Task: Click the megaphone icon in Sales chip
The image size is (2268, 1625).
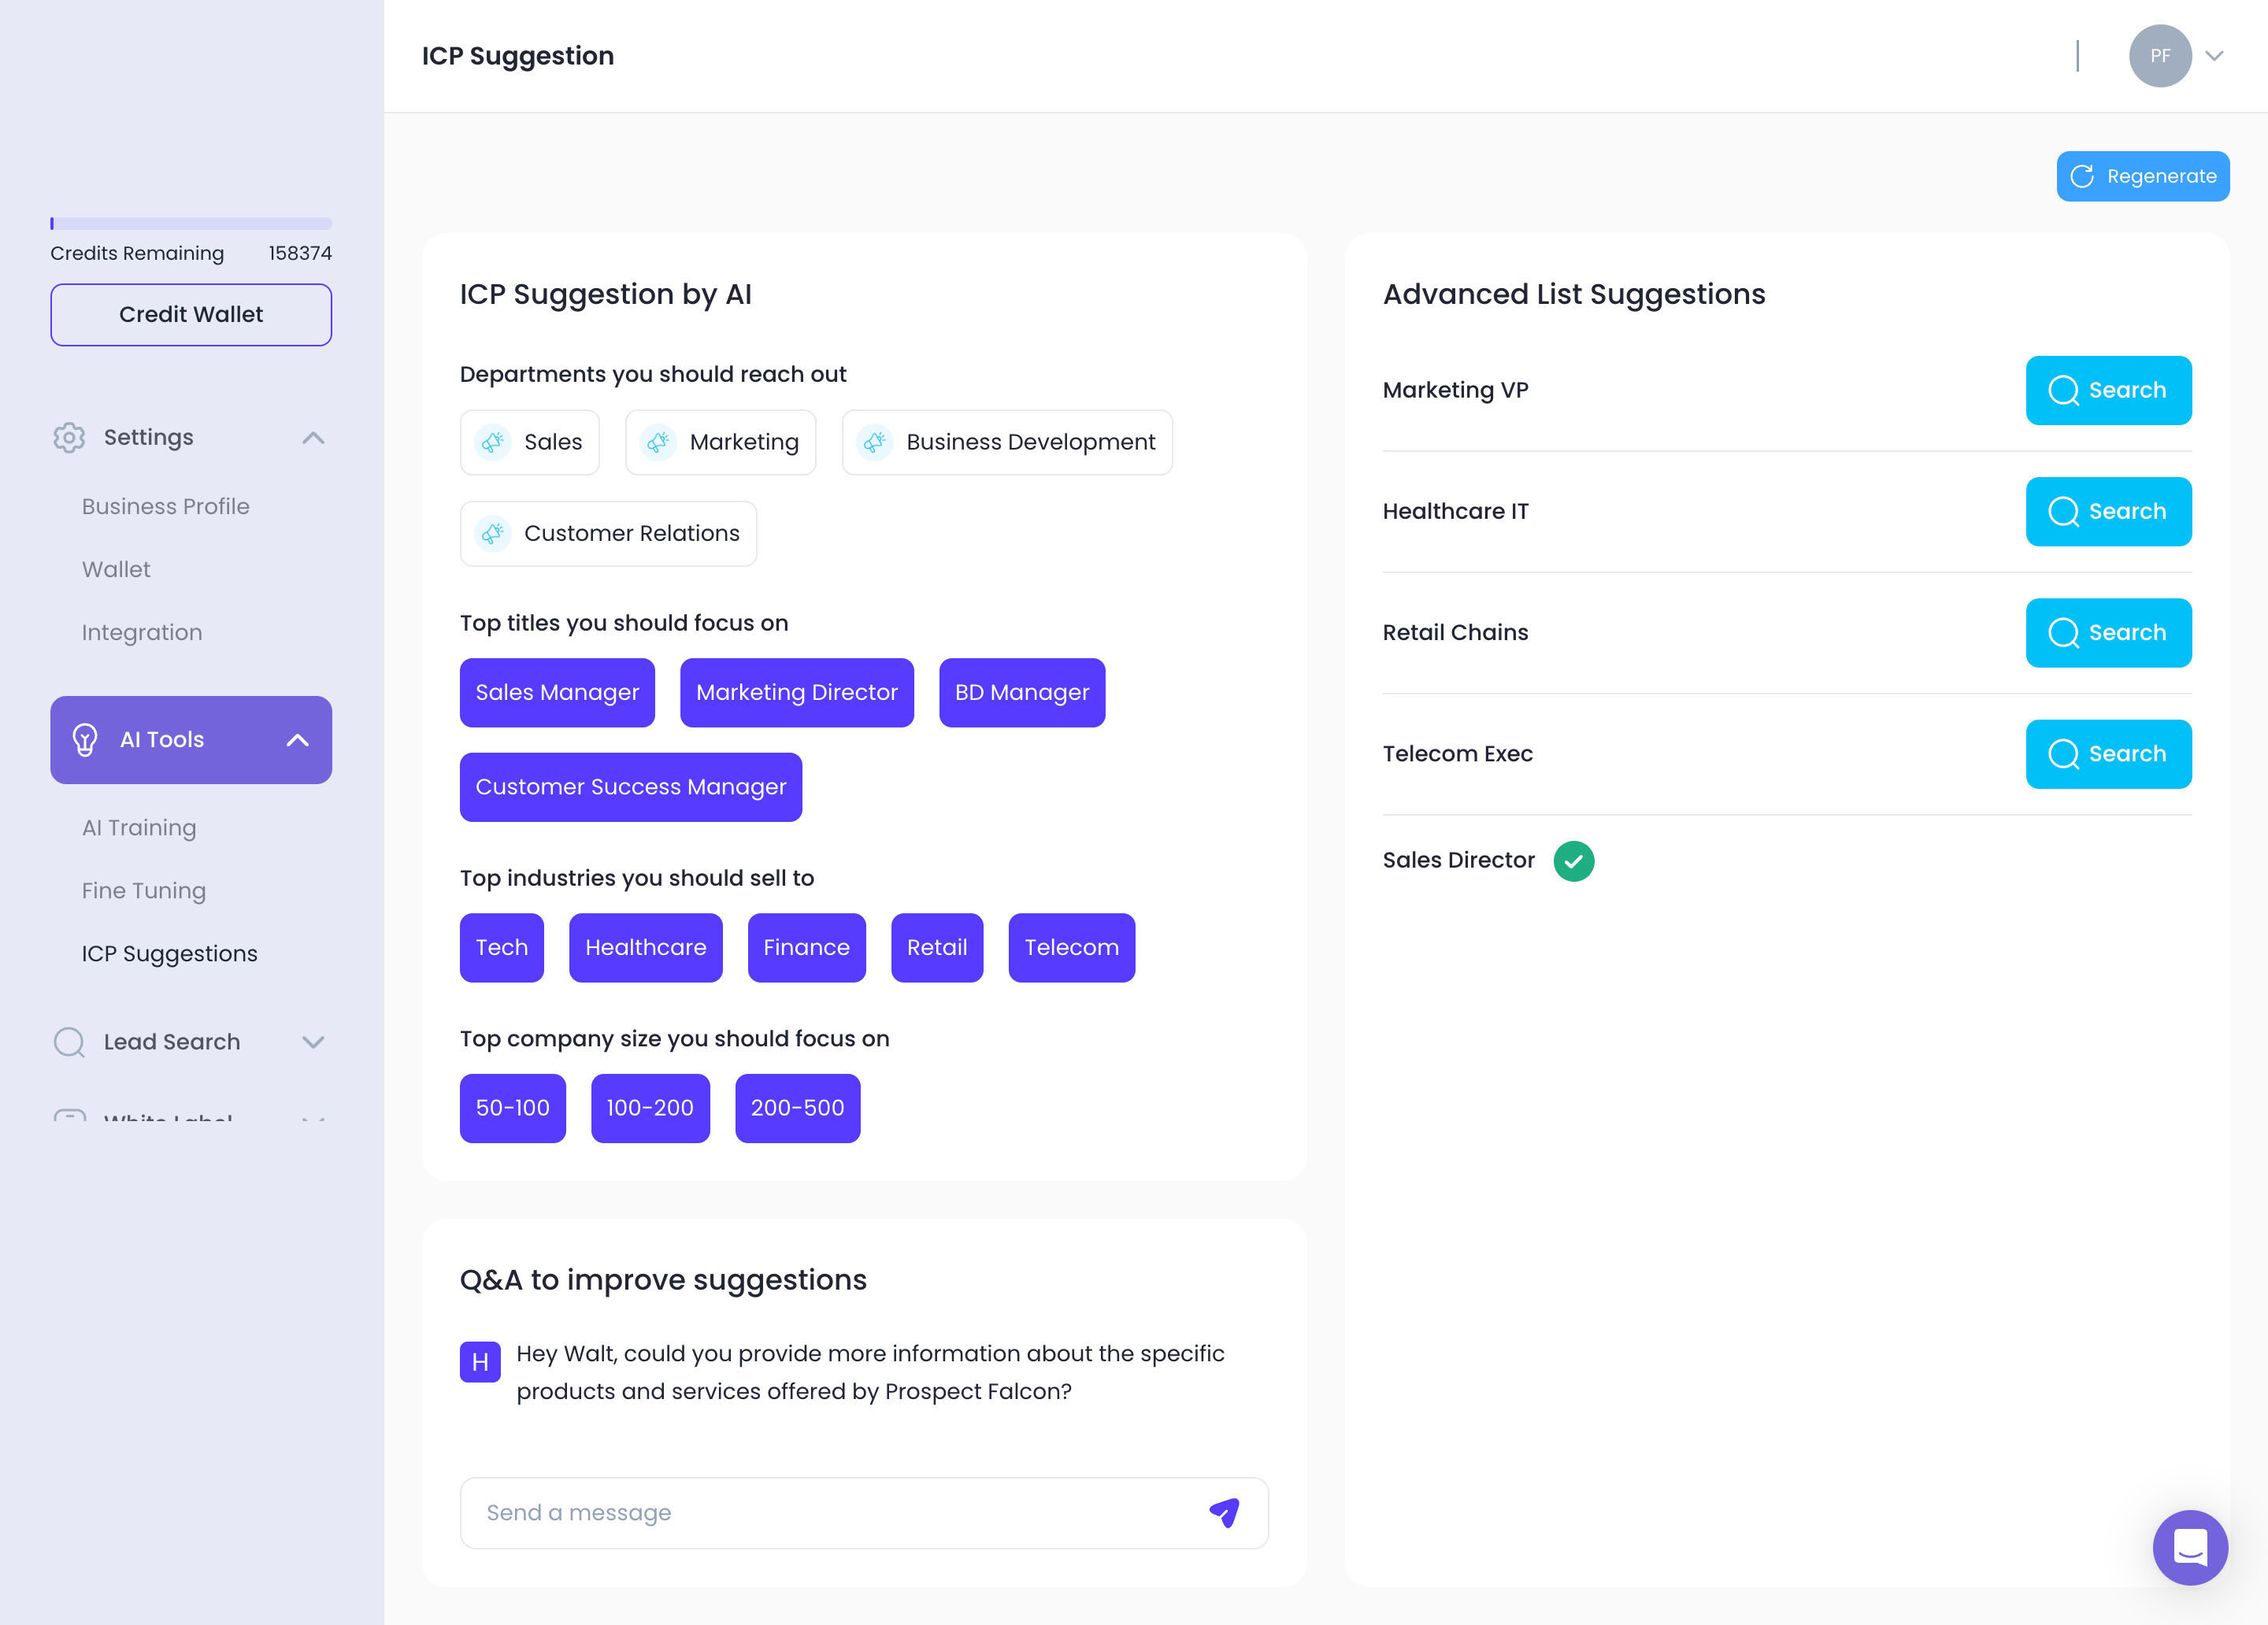Action: pyautogui.click(x=492, y=442)
